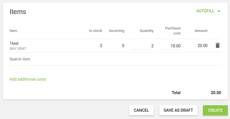This screenshot has width=230, height=119.
Task: Click the Quantity column header
Action: click(x=147, y=31)
